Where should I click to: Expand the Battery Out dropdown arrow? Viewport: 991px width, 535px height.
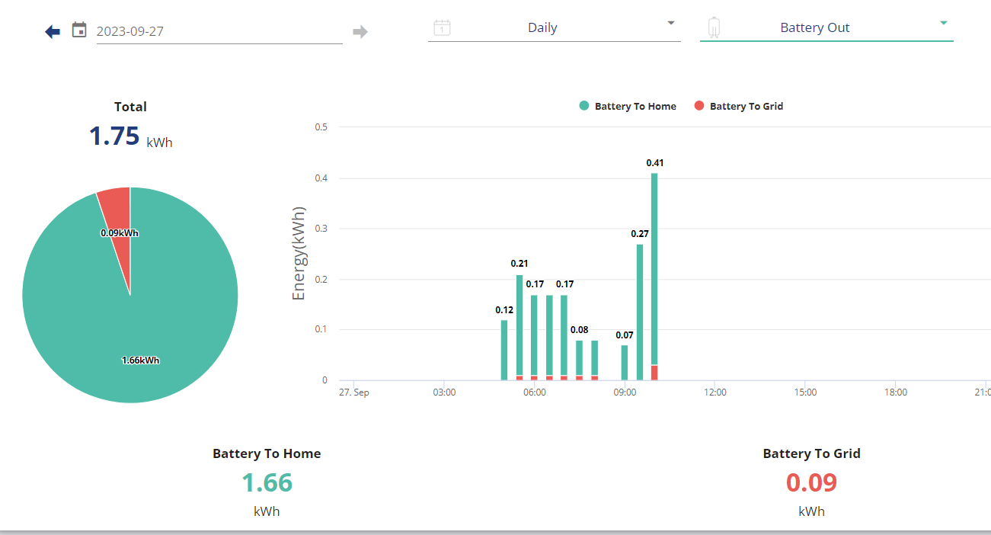(x=944, y=23)
